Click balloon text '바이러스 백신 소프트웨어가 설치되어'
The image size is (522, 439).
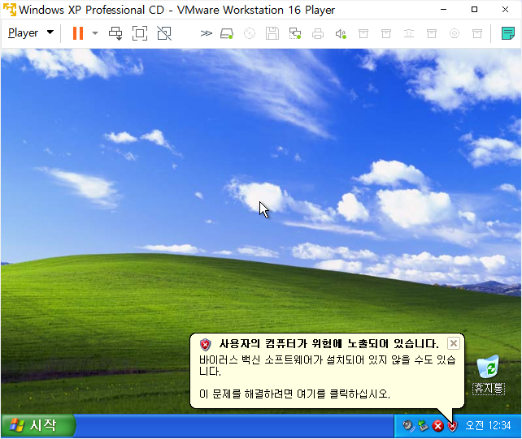click(281, 359)
